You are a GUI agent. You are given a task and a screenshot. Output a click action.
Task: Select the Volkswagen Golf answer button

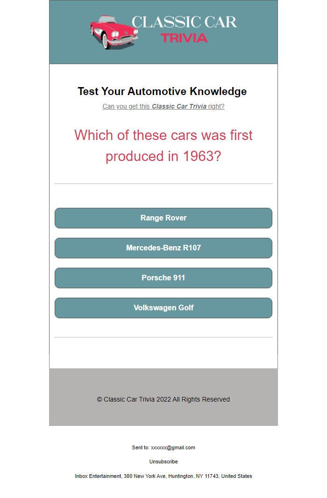(x=163, y=308)
